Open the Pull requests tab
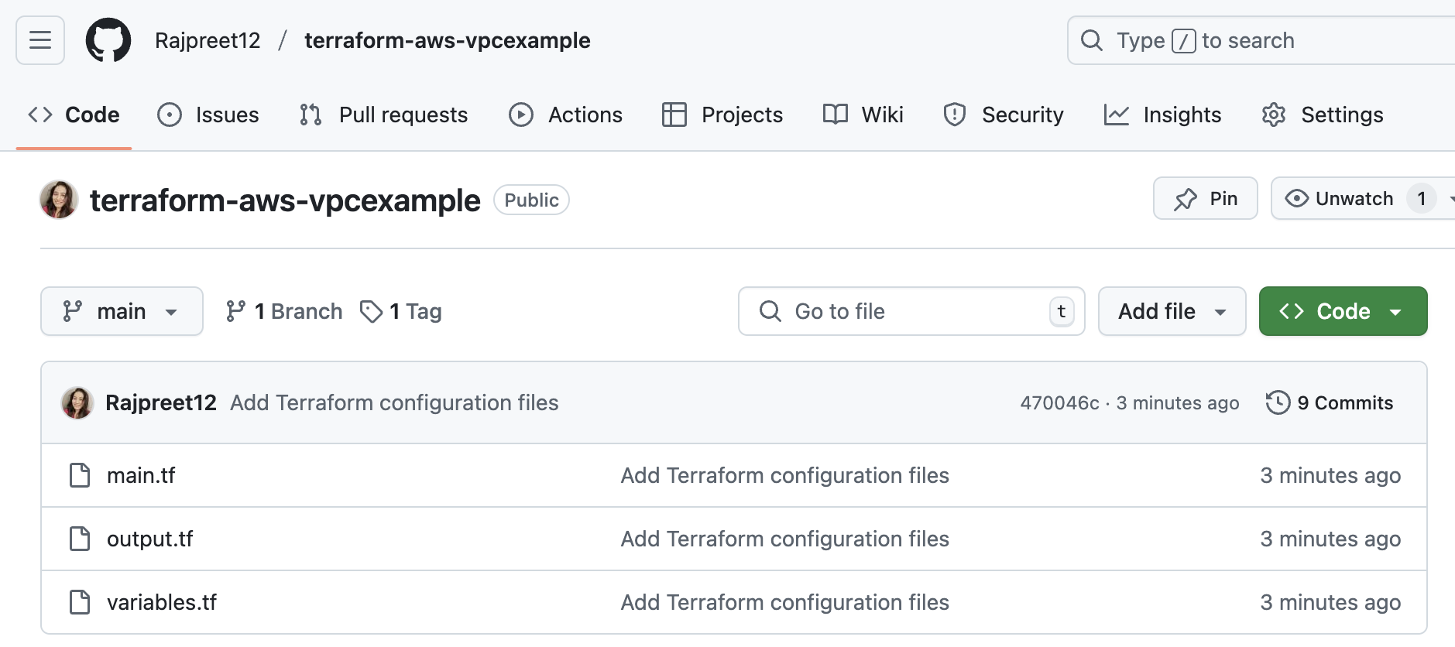This screenshot has width=1455, height=647. (383, 115)
